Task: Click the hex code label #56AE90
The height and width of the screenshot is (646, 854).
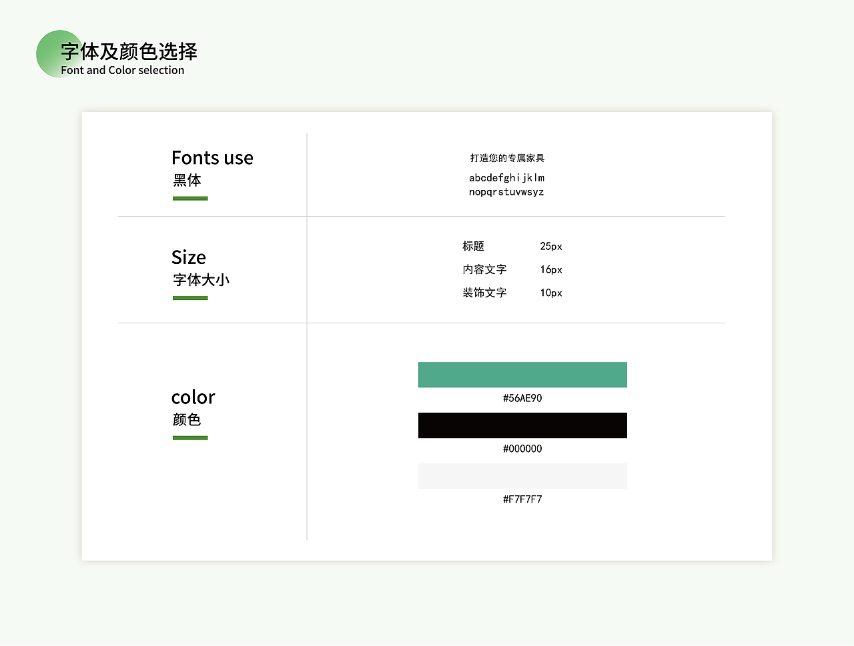Action: tap(522, 398)
